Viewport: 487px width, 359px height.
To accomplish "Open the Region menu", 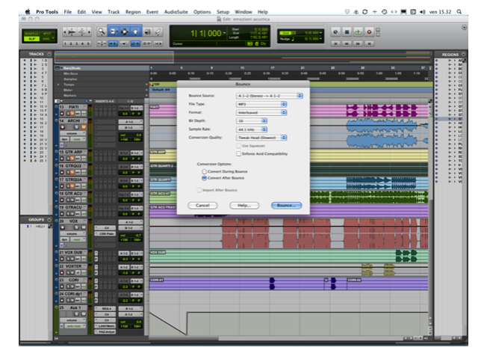I will 133,12.
